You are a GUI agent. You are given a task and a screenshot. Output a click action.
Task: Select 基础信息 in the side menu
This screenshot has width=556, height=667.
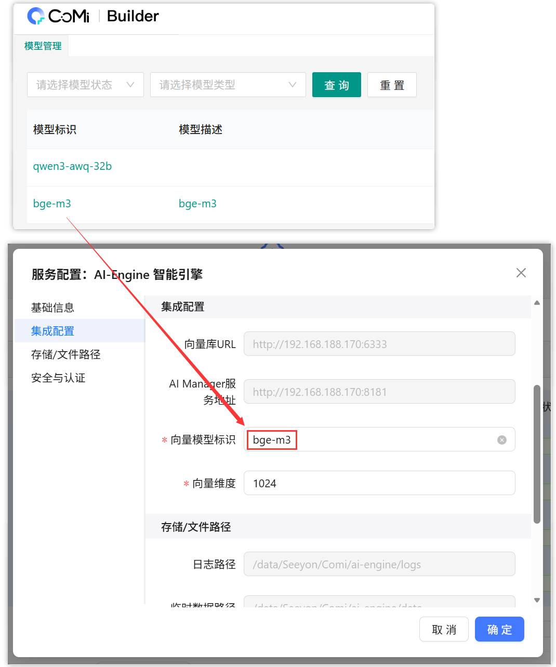tap(52, 308)
